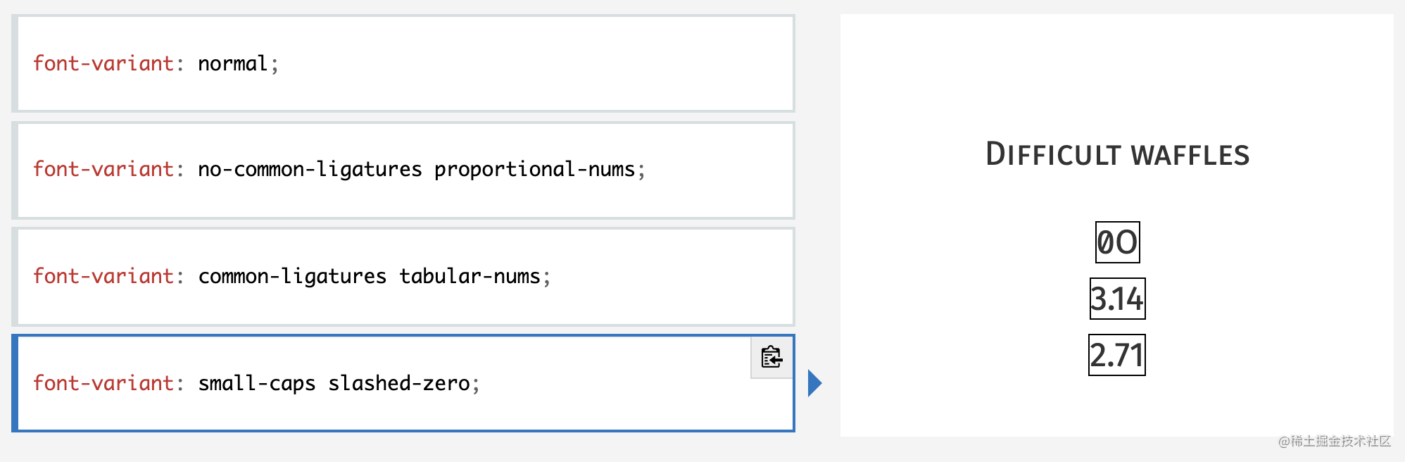
Task: Click 'slashed-zero' in the fourth declaration
Action: 399,383
